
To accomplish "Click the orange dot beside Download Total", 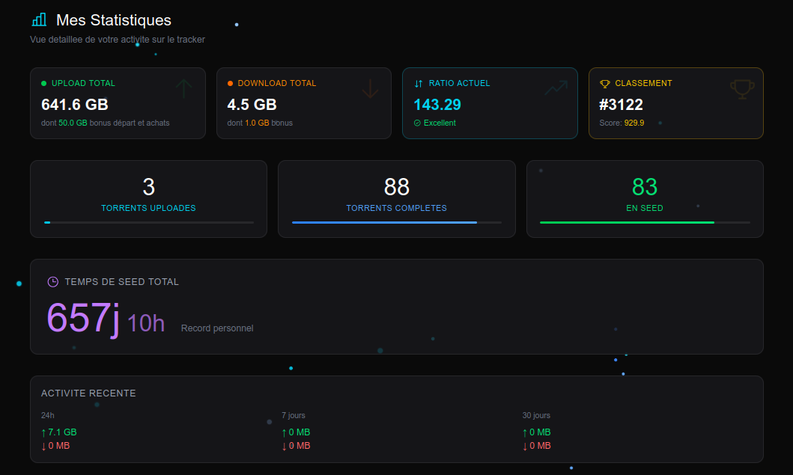I will (230, 83).
